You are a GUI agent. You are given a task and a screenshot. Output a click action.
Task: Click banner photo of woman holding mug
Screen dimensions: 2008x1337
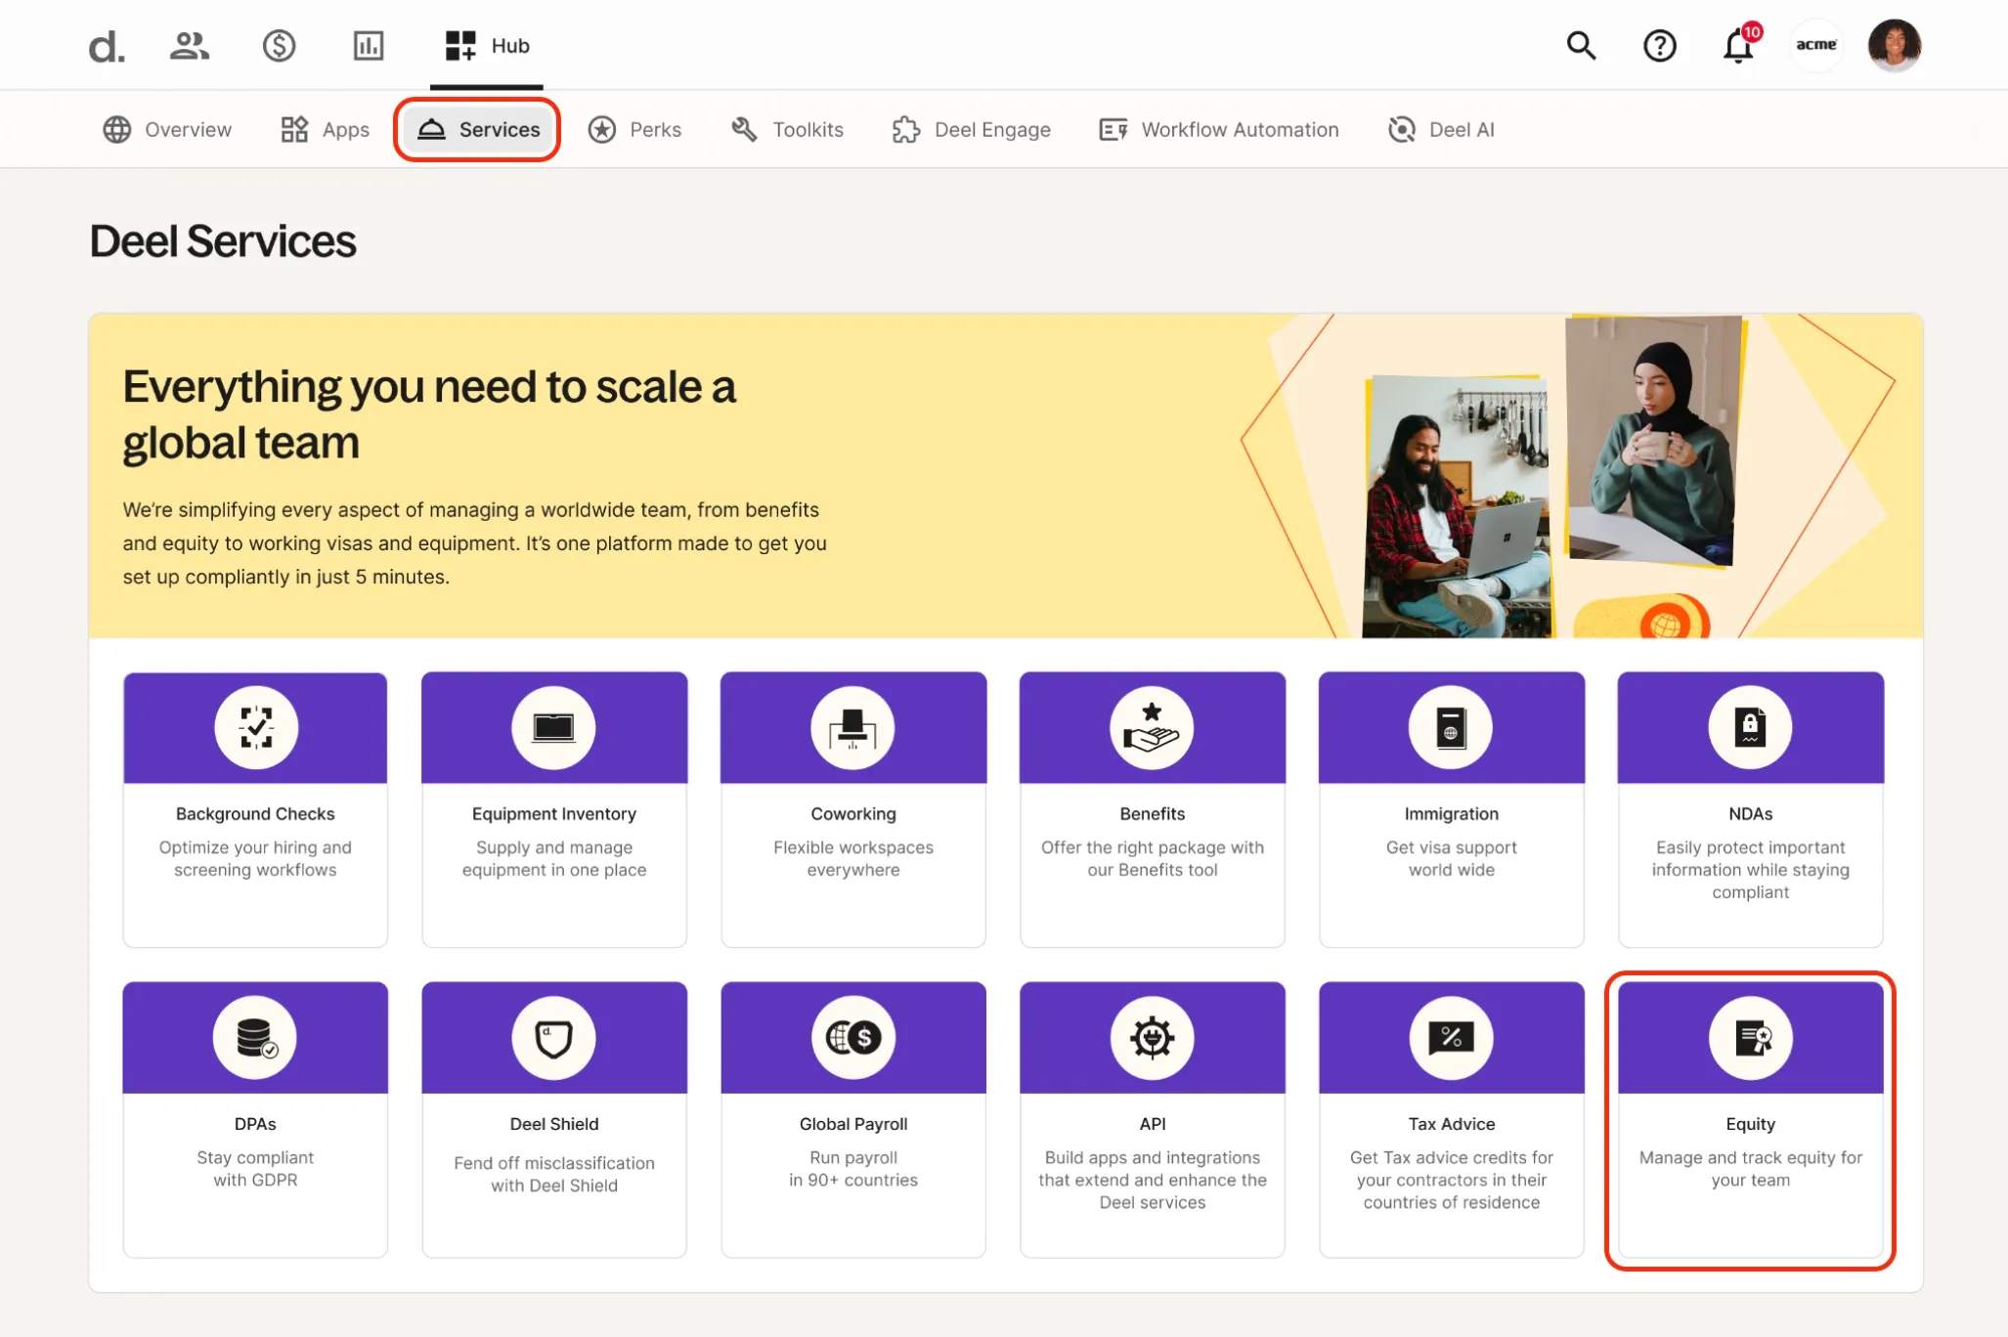[1652, 440]
